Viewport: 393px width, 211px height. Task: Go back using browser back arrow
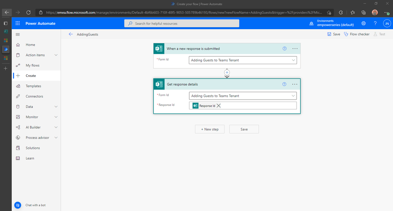click(x=7, y=12)
